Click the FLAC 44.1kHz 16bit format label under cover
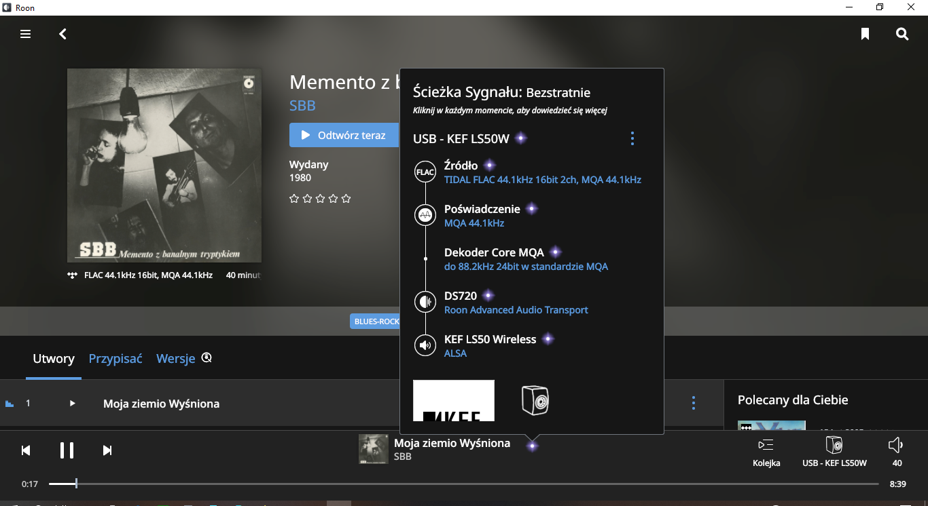Image resolution: width=928 pixels, height=506 pixels. (x=148, y=275)
